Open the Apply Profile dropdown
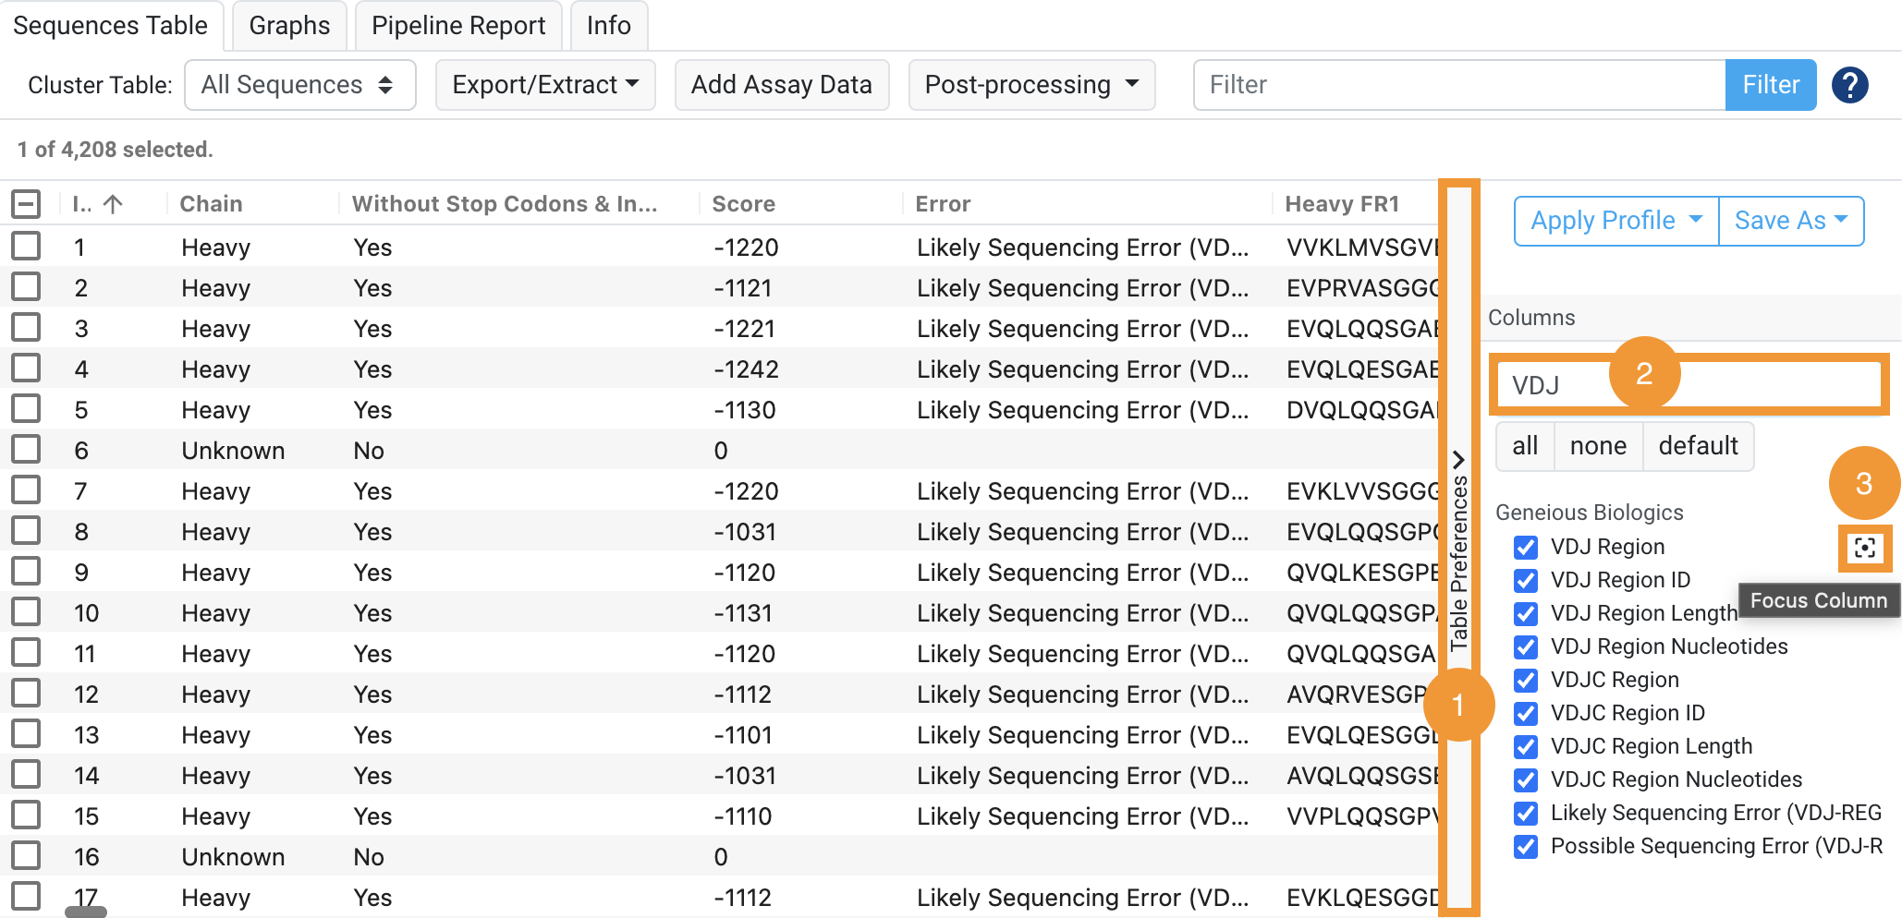 pos(1615,221)
